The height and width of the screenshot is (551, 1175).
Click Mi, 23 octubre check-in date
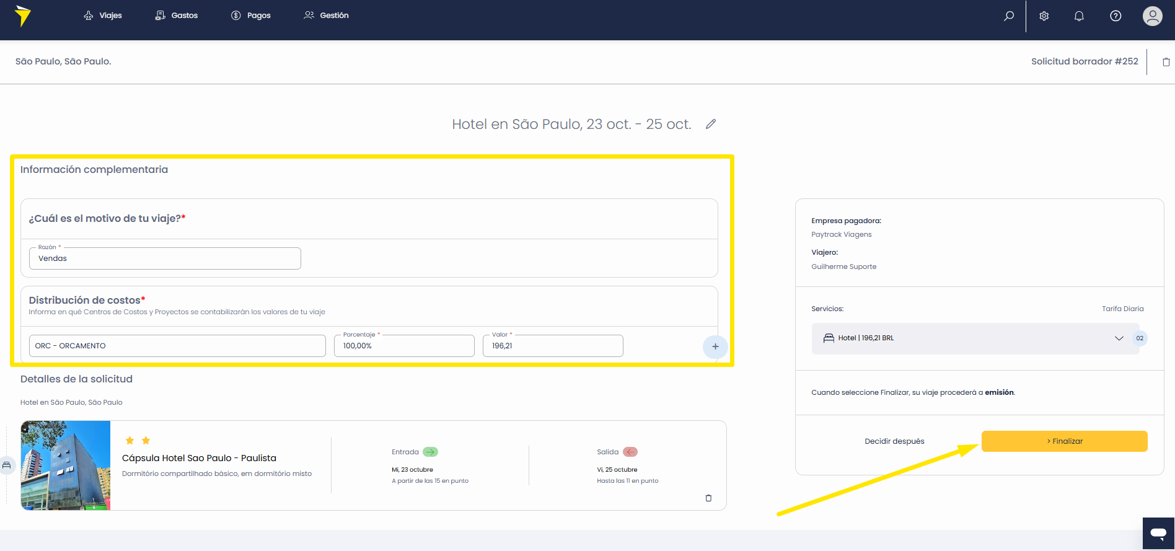(x=412, y=470)
